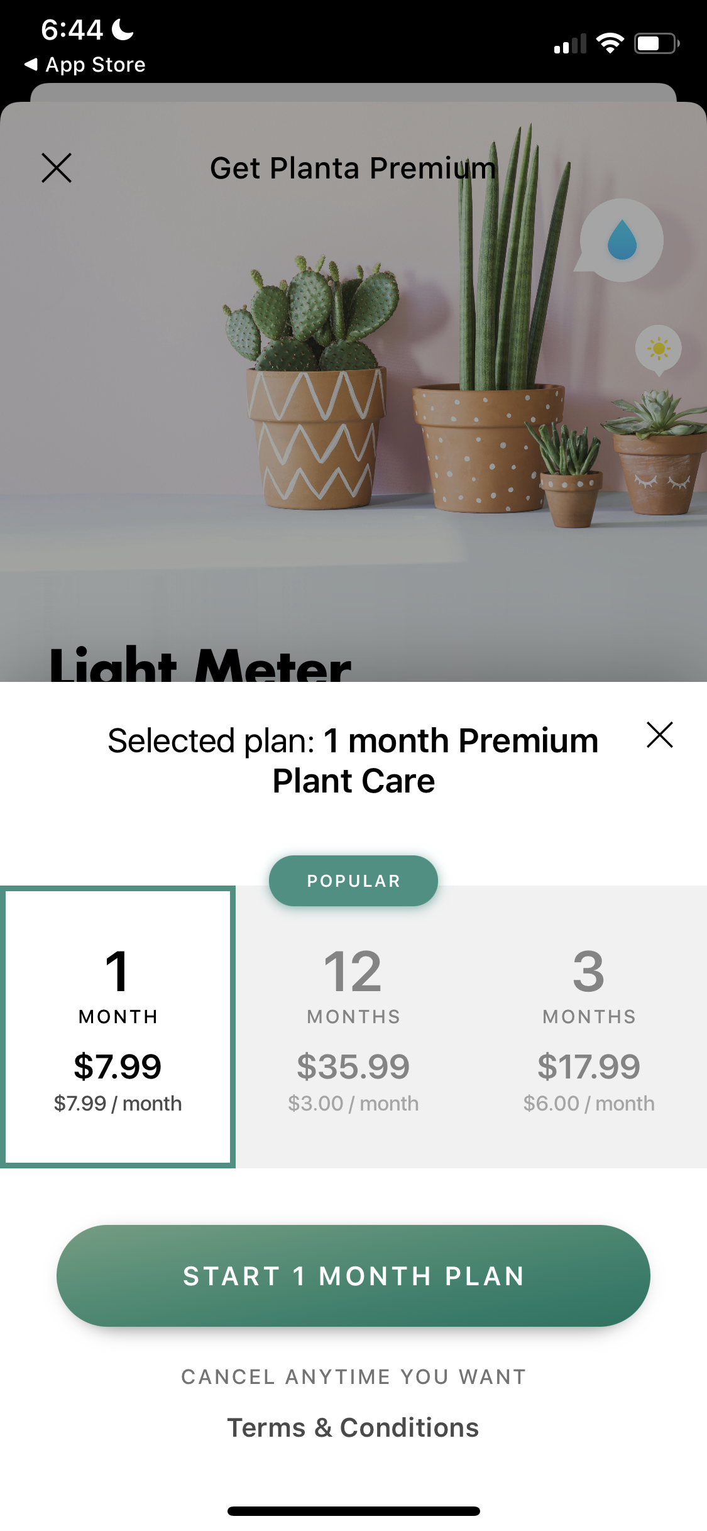Image resolution: width=707 pixels, height=1531 pixels.
Task: Tap the battery status icon
Action: 656,43
